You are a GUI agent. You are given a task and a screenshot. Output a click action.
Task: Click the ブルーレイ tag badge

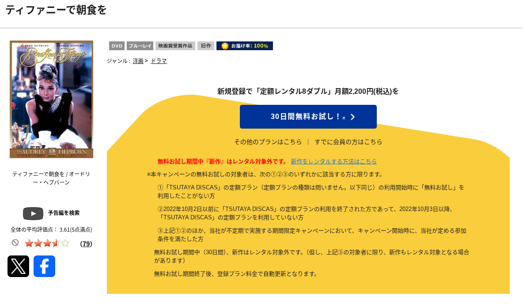pyautogui.click(x=140, y=46)
